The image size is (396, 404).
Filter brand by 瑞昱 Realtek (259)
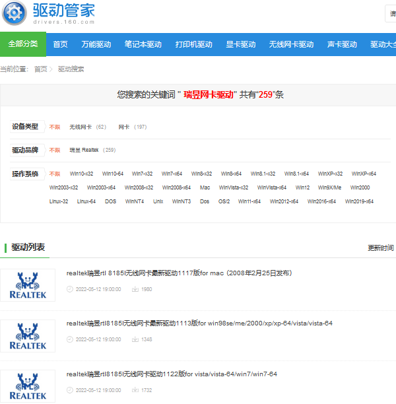coord(92,150)
